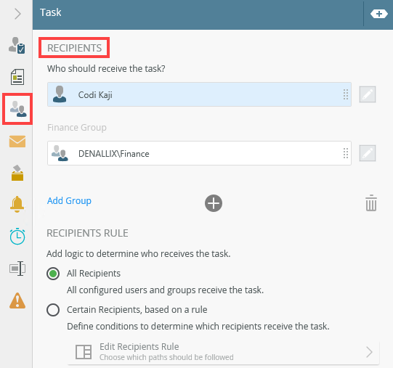Edit the DENALLIX\Finance recipient
This screenshot has width=393, height=368.
(x=368, y=153)
